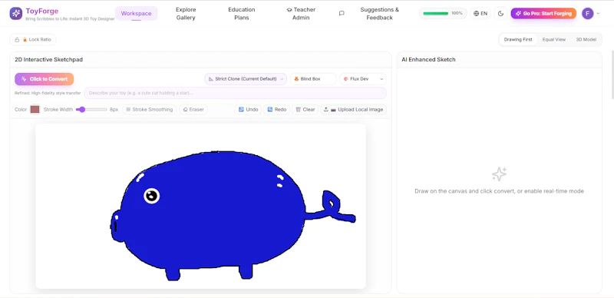Go to Explore Gallery
The height and width of the screenshot is (298, 614).
point(186,13)
